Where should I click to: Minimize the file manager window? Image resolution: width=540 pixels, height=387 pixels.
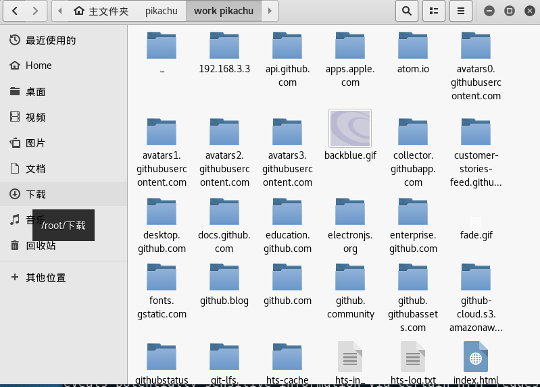(489, 11)
